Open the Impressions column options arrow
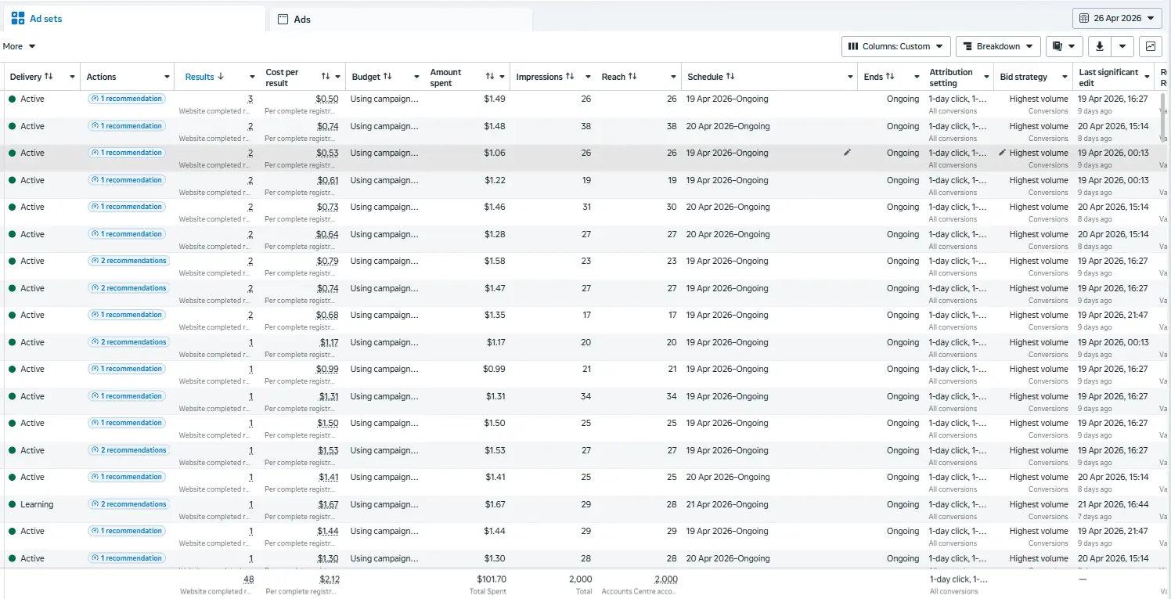Image resolution: width=1171 pixels, height=599 pixels. click(588, 77)
